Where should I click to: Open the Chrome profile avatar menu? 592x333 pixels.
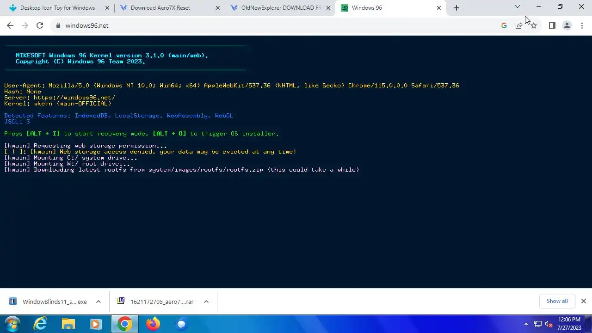point(567,25)
